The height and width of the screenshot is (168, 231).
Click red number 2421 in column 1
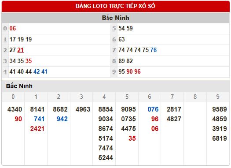coord(37,129)
